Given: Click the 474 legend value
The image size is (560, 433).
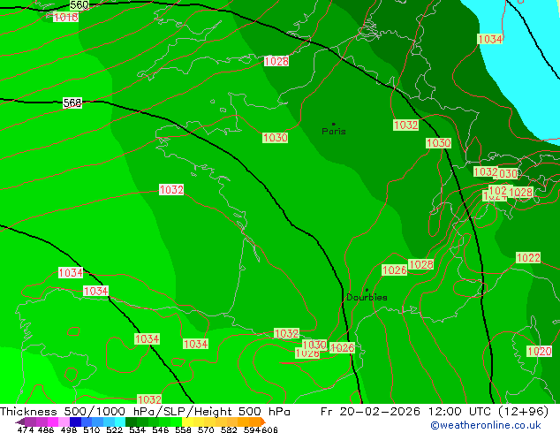Looking at the screenshot, I should pyautogui.click(x=26, y=429).
